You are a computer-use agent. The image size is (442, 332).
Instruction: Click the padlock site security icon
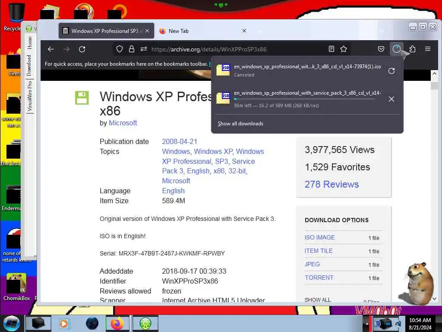[x=131, y=49]
